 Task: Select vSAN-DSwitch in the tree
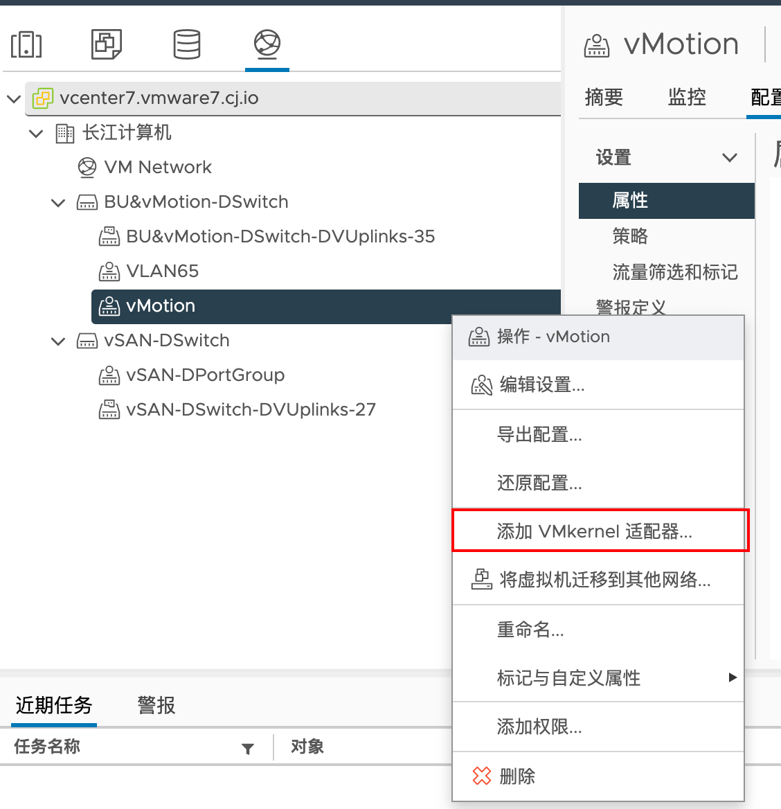[167, 341]
